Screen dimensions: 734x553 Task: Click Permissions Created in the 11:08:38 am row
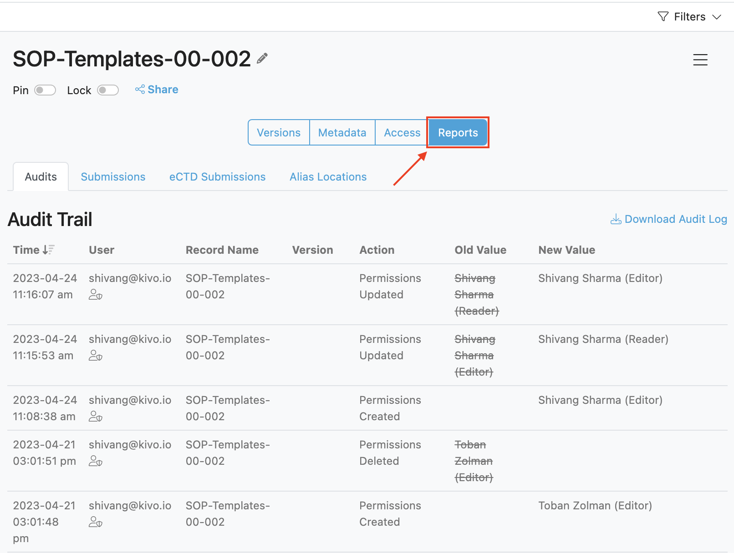[x=390, y=408]
